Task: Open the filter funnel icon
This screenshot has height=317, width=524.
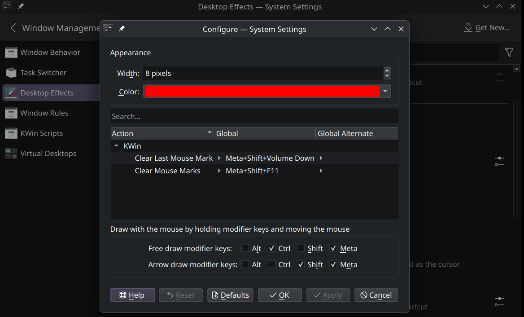Action: tap(509, 53)
